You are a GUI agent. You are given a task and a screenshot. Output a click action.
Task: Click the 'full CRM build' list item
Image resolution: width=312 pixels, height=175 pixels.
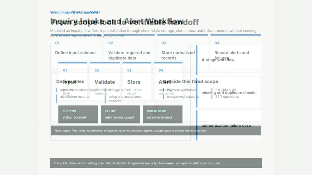point(226,90)
